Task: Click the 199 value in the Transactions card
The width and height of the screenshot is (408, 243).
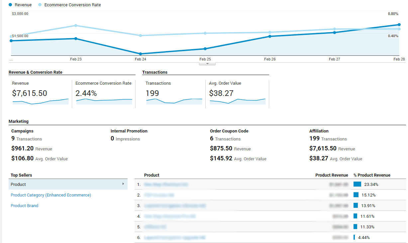Action: (x=152, y=93)
